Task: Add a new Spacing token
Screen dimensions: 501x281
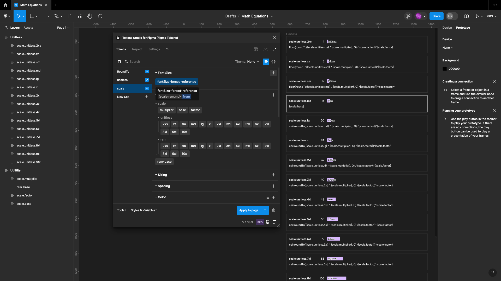Action: (x=273, y=186)
